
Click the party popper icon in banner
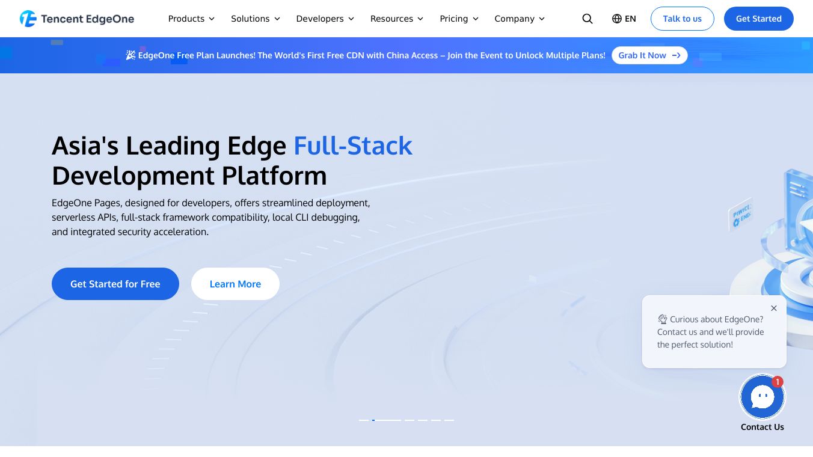130,55
